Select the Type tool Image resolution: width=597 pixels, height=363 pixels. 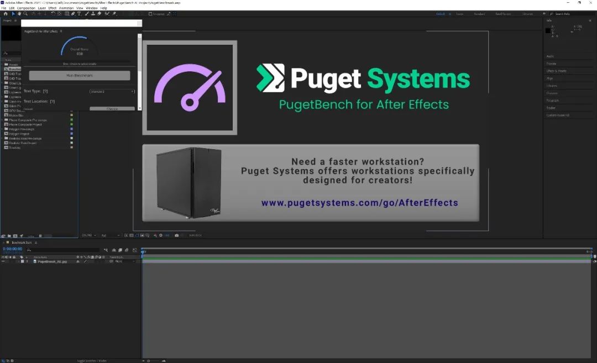coord(79,14)
